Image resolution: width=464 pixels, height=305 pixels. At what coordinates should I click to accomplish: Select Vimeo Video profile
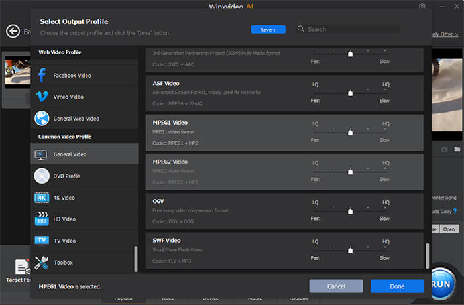pyautogui.click(x=84, y=97)
